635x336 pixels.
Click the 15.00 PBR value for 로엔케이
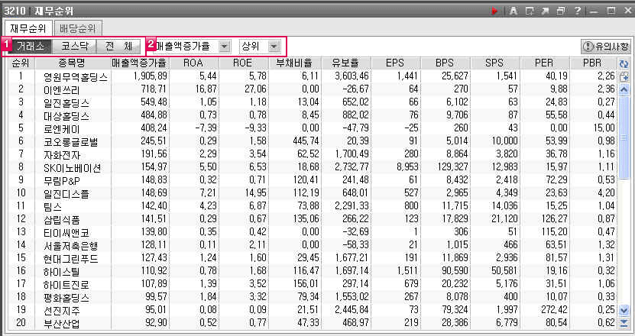pyautogui.click(x=604, y=128)
